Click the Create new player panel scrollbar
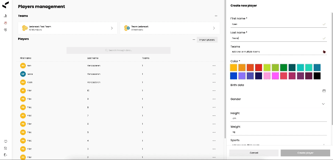 click(x=332, y=69)
